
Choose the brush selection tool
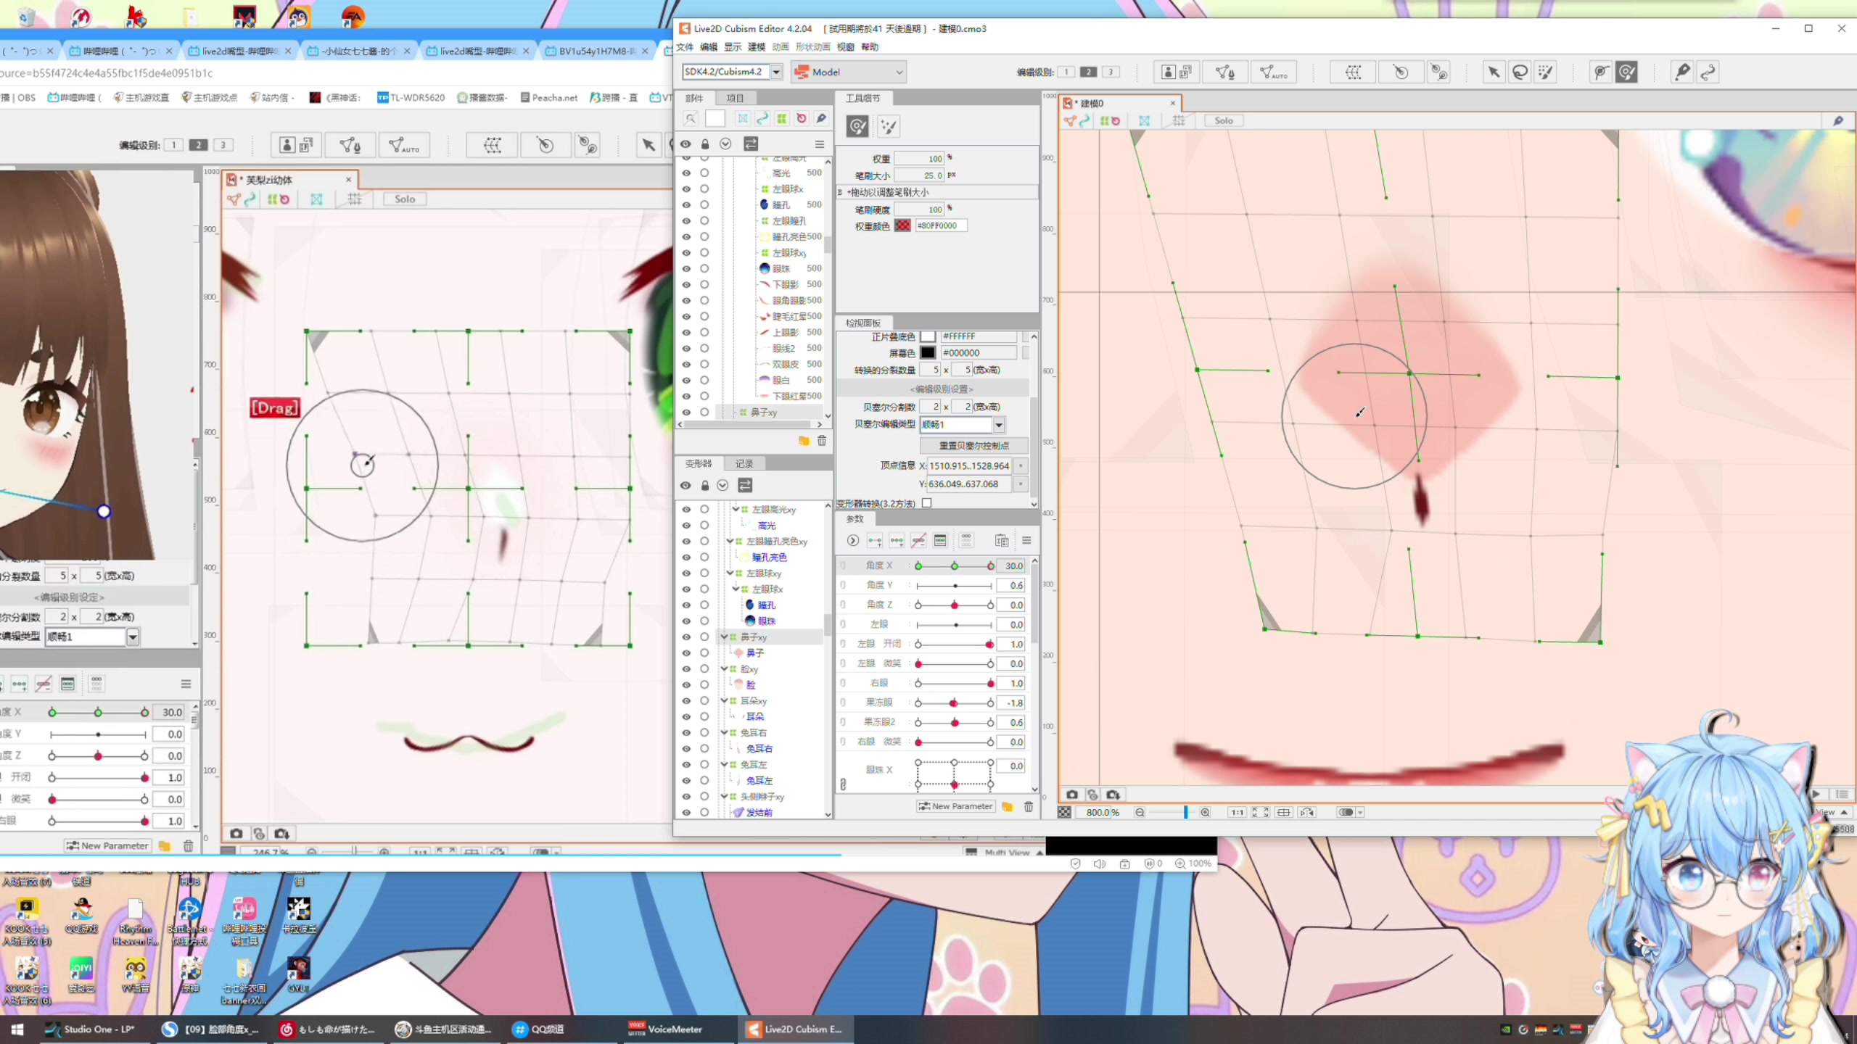(1546, 72)
